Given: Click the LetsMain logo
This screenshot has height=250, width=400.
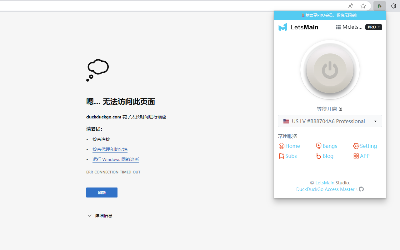Looking at the screenshot, I should point(298,27).
